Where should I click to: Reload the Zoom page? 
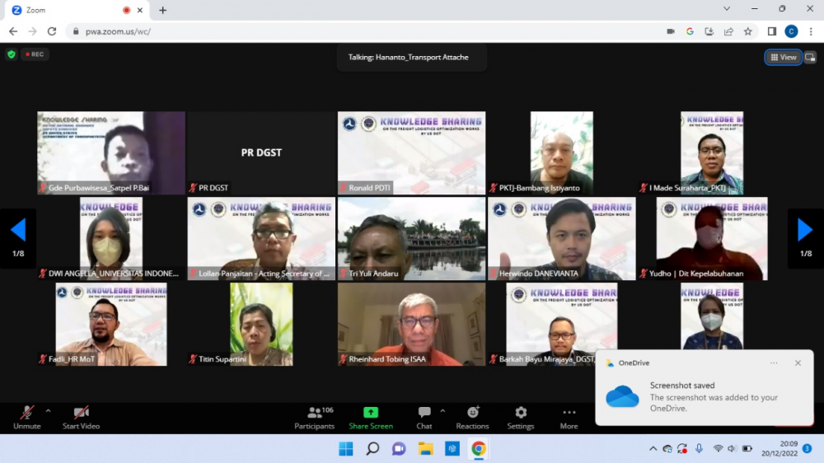(x=51, y=31)
